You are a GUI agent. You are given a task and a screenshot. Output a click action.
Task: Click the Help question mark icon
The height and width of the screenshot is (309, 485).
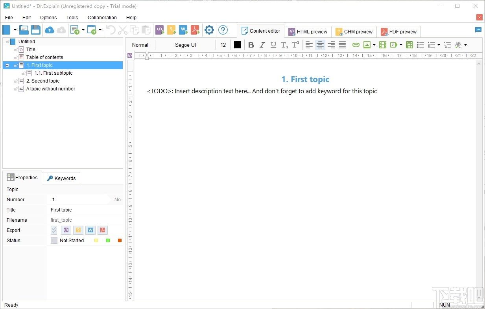[x=223, y=30]
